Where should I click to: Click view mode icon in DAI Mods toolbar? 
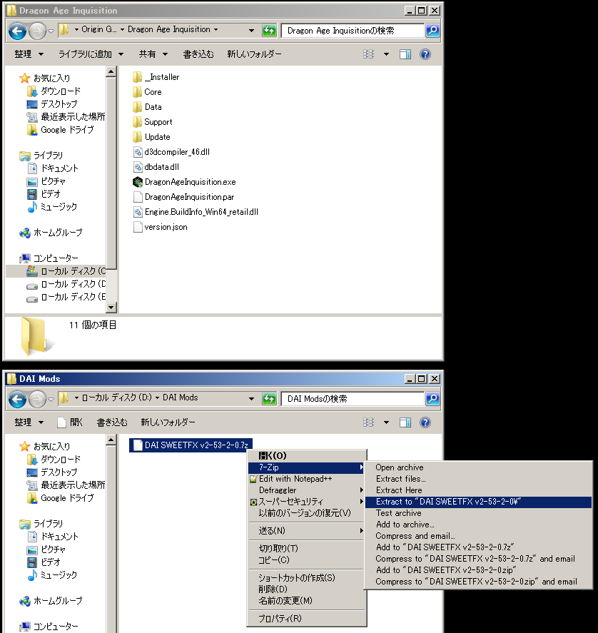pos(368,422)
